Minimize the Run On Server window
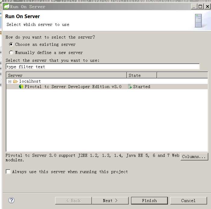Viewport: 211px width, 209px height. (x=194, y=6)
